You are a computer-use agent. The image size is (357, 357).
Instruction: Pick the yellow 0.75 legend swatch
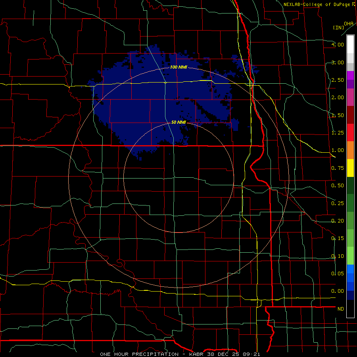[x=350, y=168]
